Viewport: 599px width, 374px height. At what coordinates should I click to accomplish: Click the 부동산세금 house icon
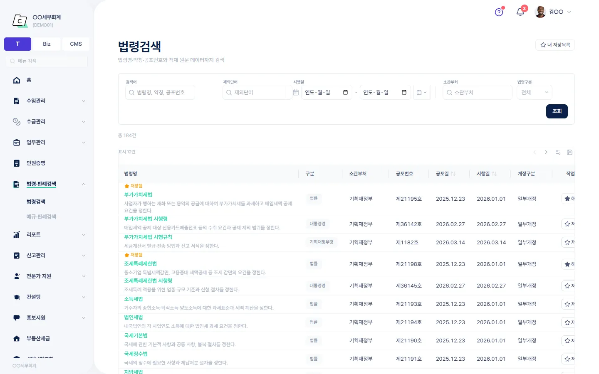[x=17, y=339]
